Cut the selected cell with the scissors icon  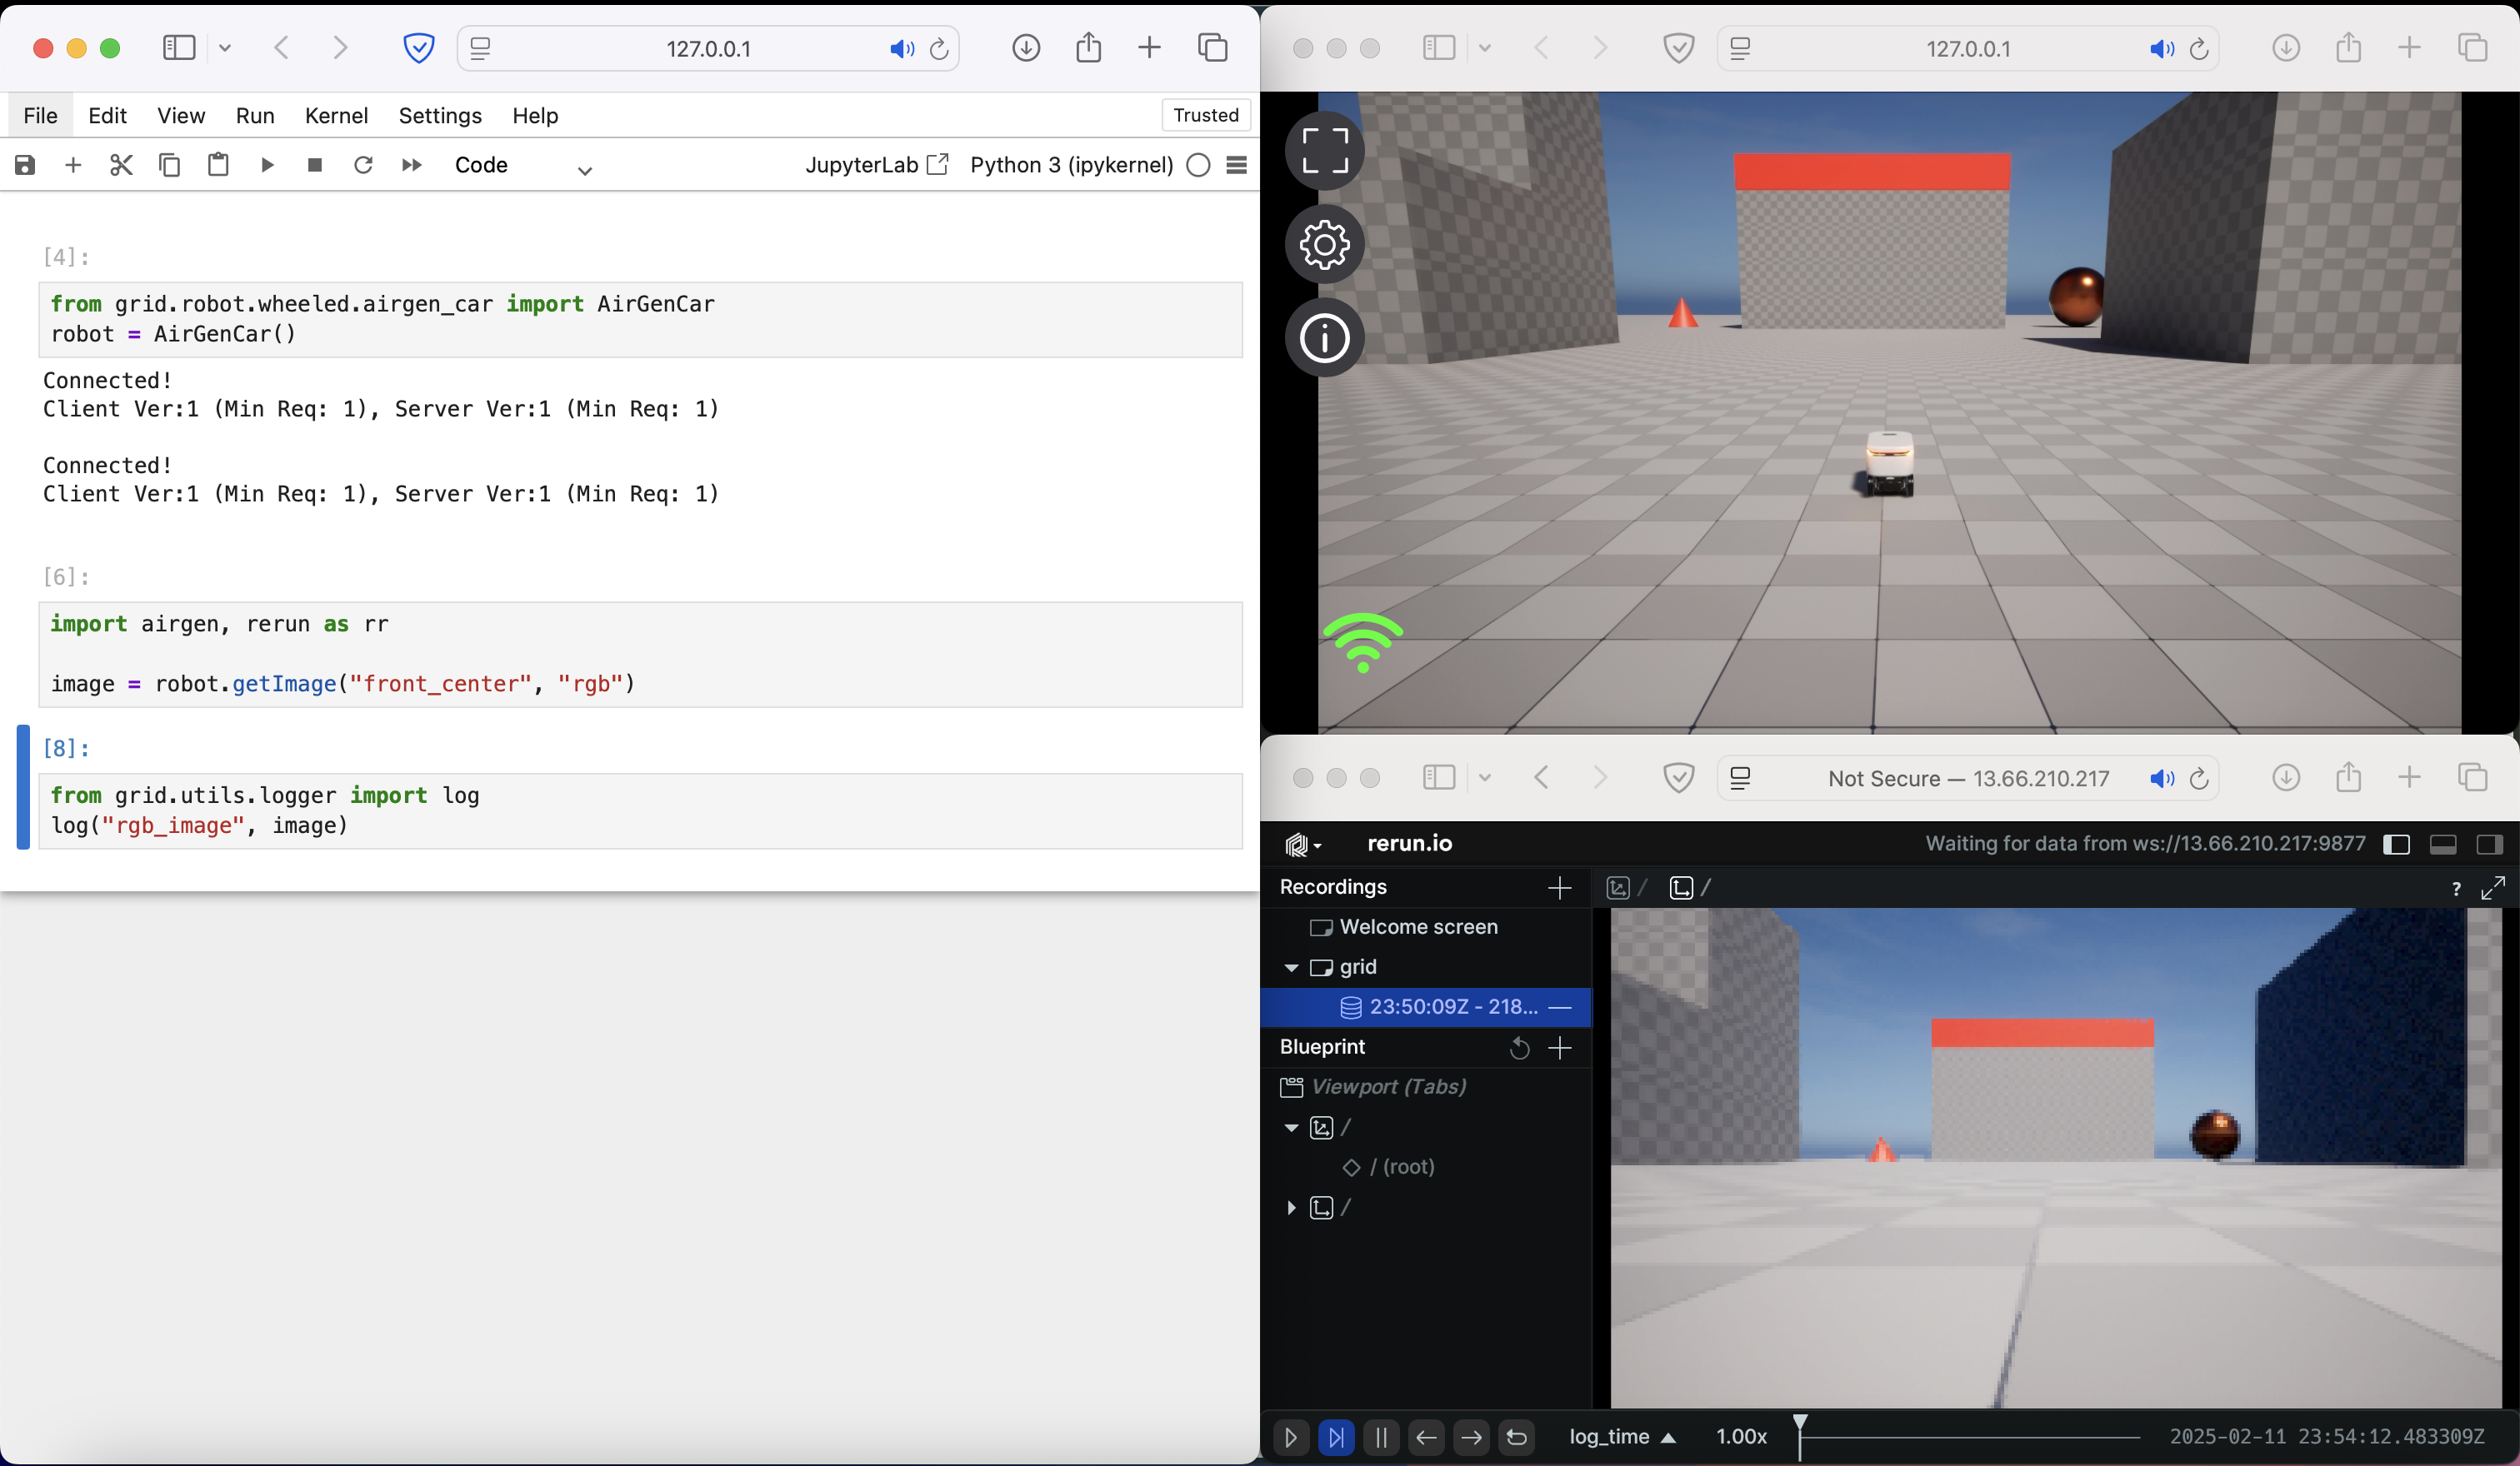(121, 165)
